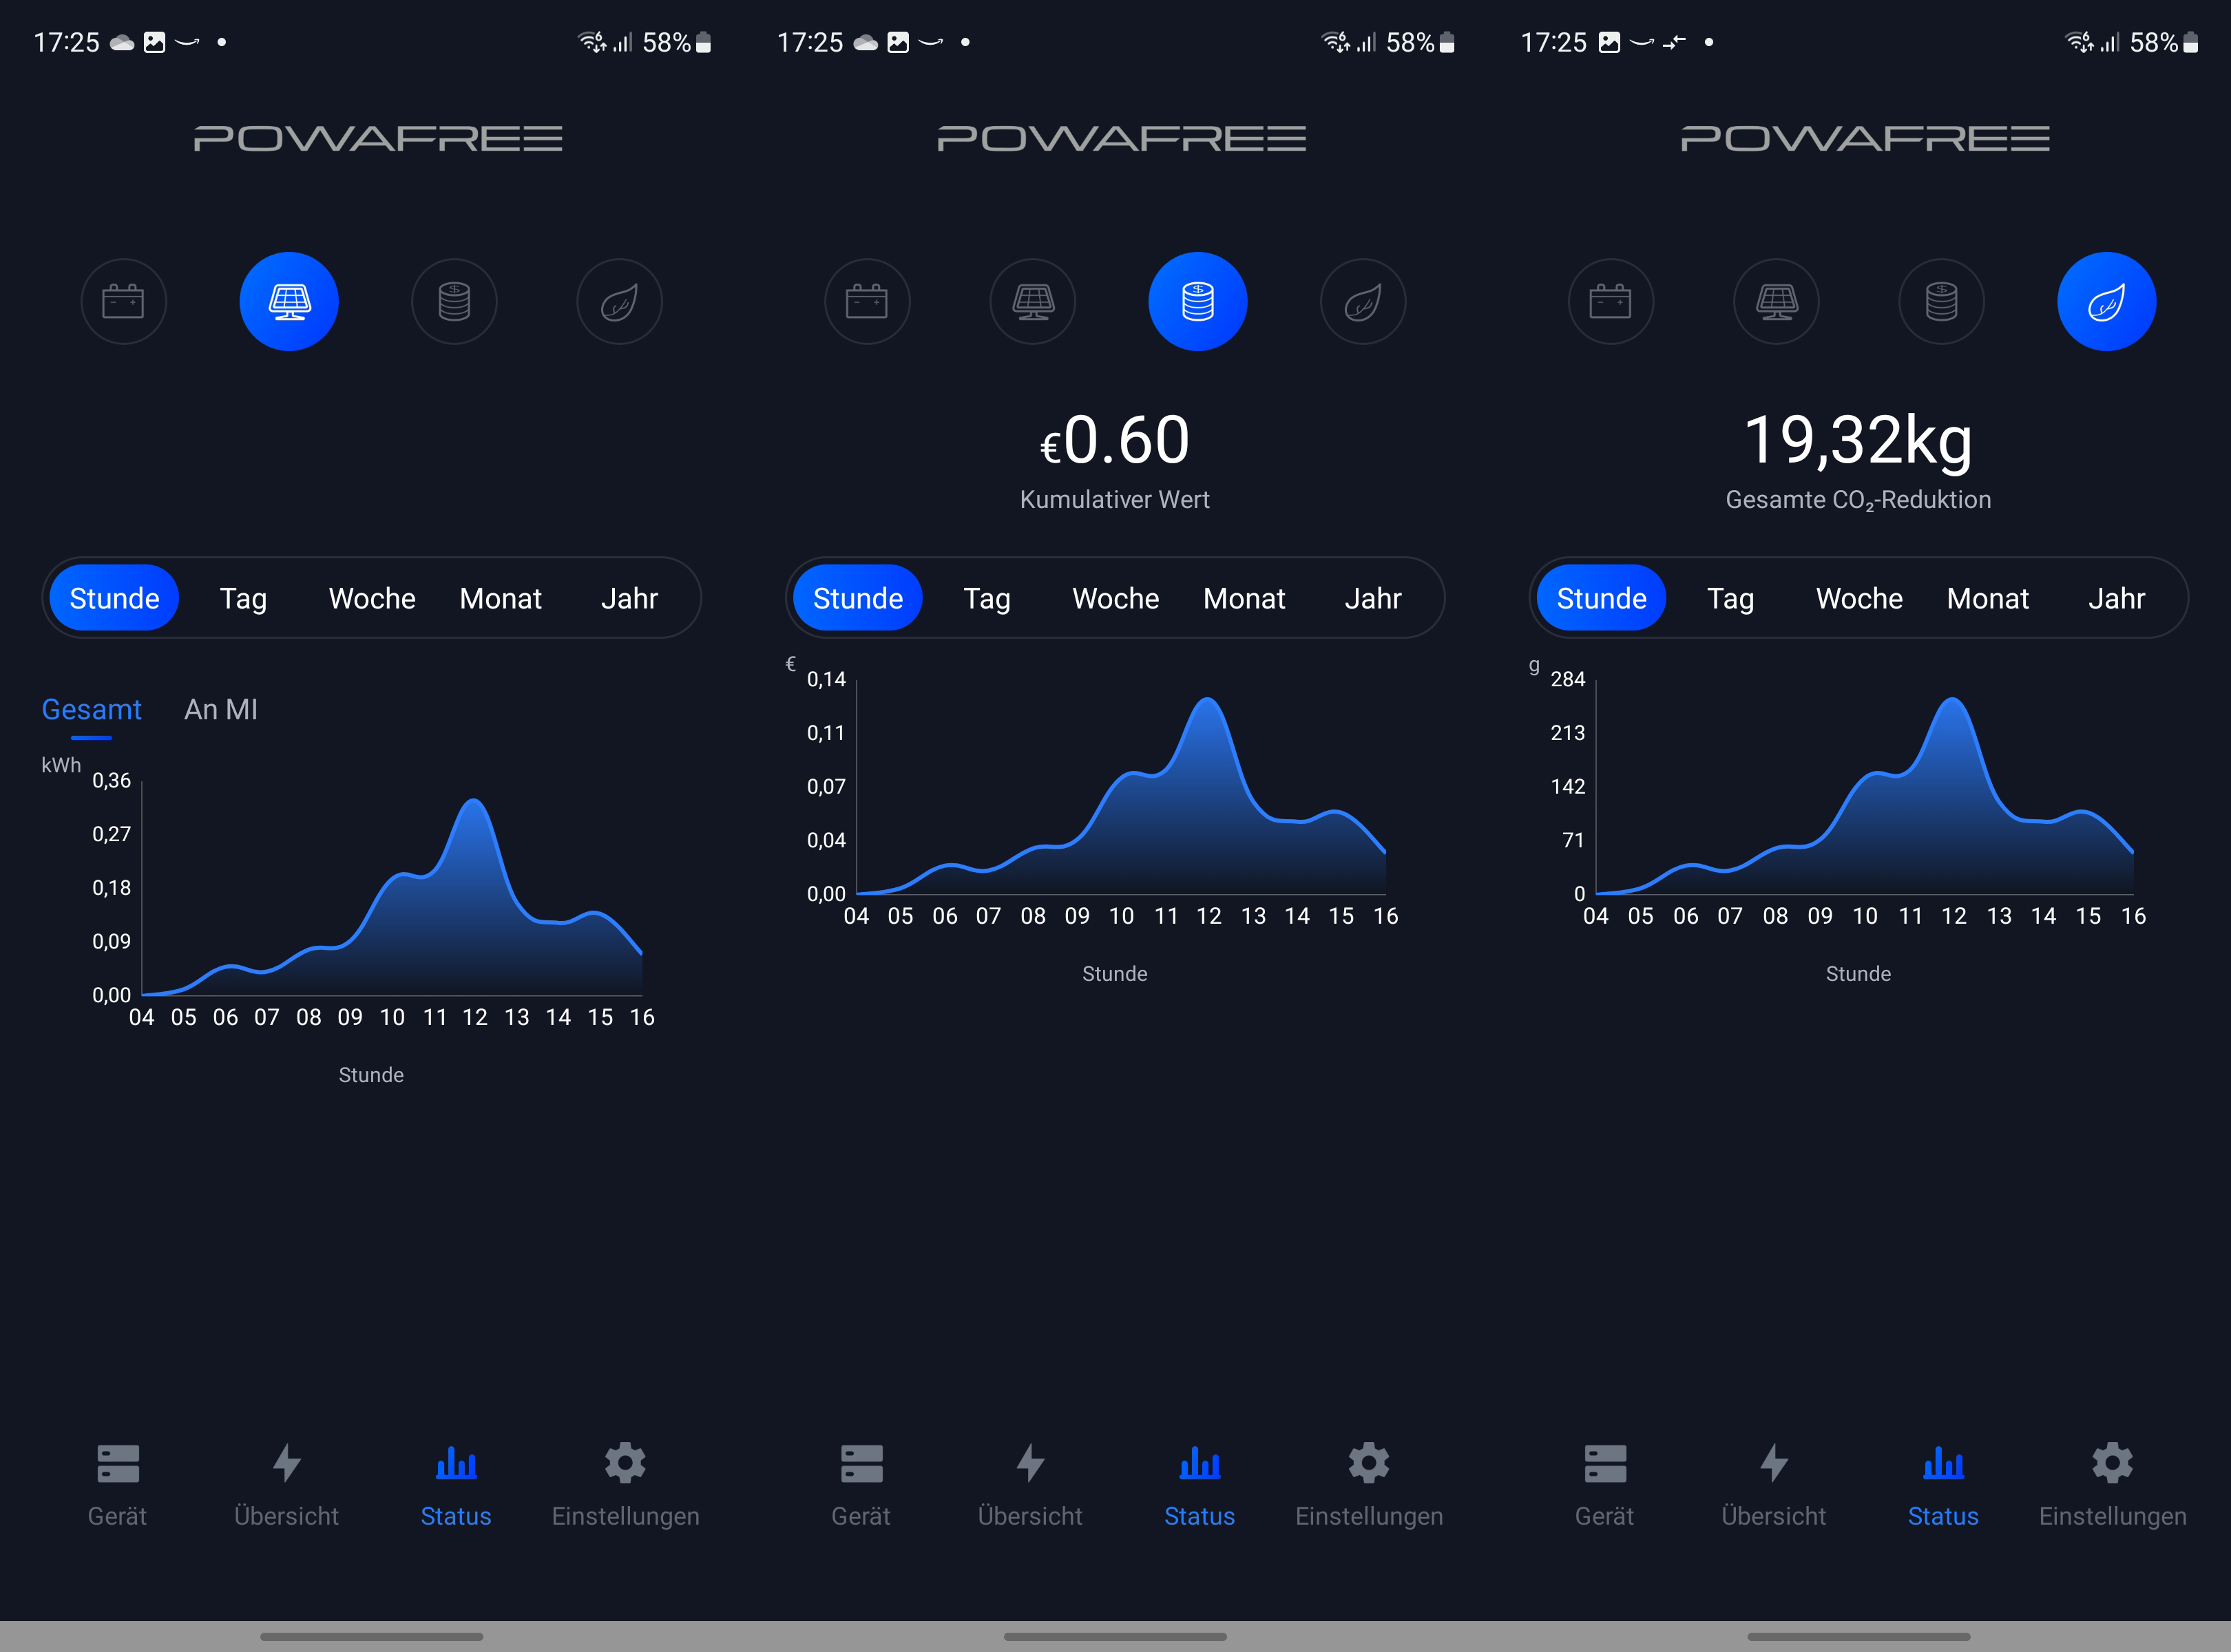Open leaf CO2 icon in middle screen
The width and height of the screenshot is (2231, 1652).
1363,301
